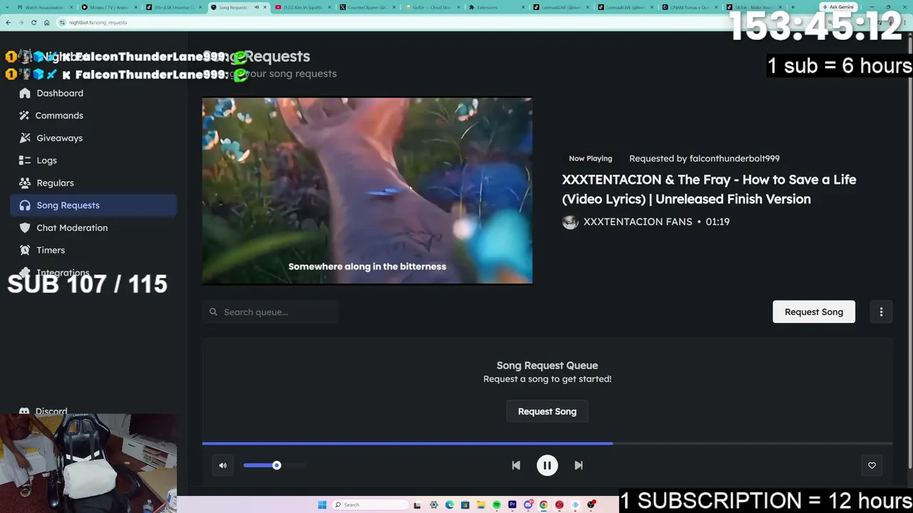
Task: Adjust the volume slider
Action: (x=275, y=465)
